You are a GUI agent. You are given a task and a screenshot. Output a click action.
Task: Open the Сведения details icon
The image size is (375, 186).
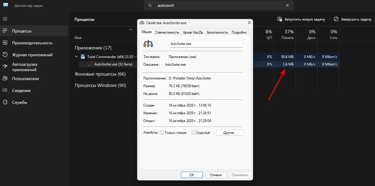click(5, 90)
